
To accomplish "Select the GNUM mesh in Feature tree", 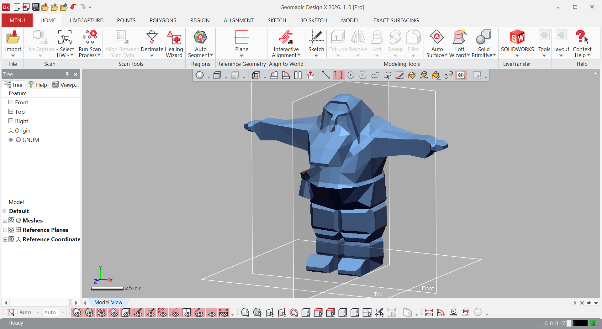I will pos(31,140).
